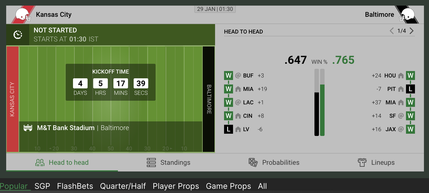Select the Head to head tab
This screenshot has width=429, height=193.
pos(62,163)
